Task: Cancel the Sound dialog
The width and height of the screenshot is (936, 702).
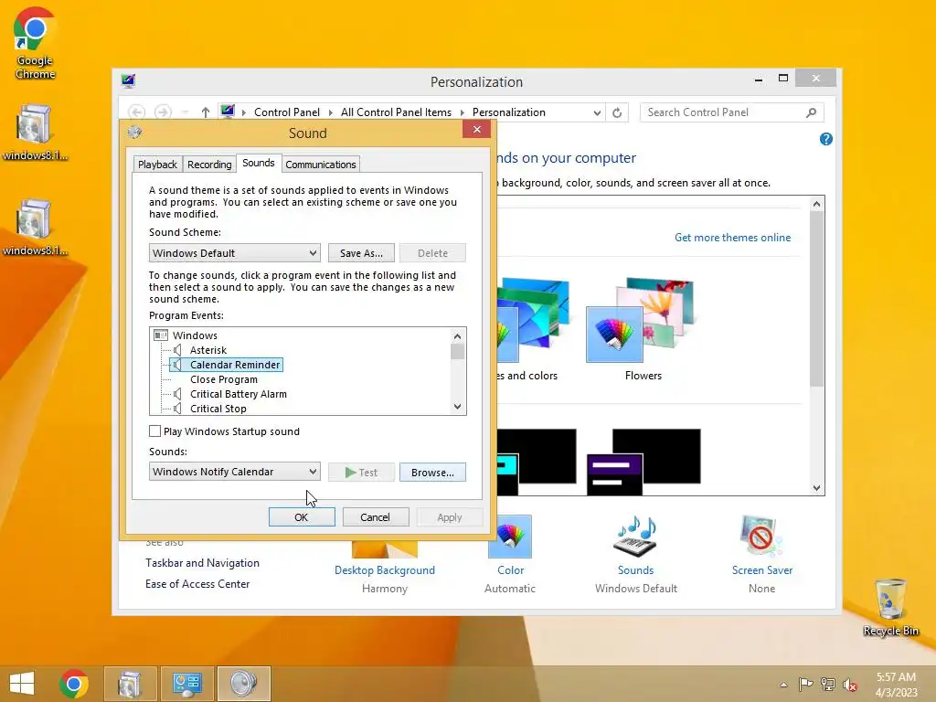Action: click(x=376, y=517)
